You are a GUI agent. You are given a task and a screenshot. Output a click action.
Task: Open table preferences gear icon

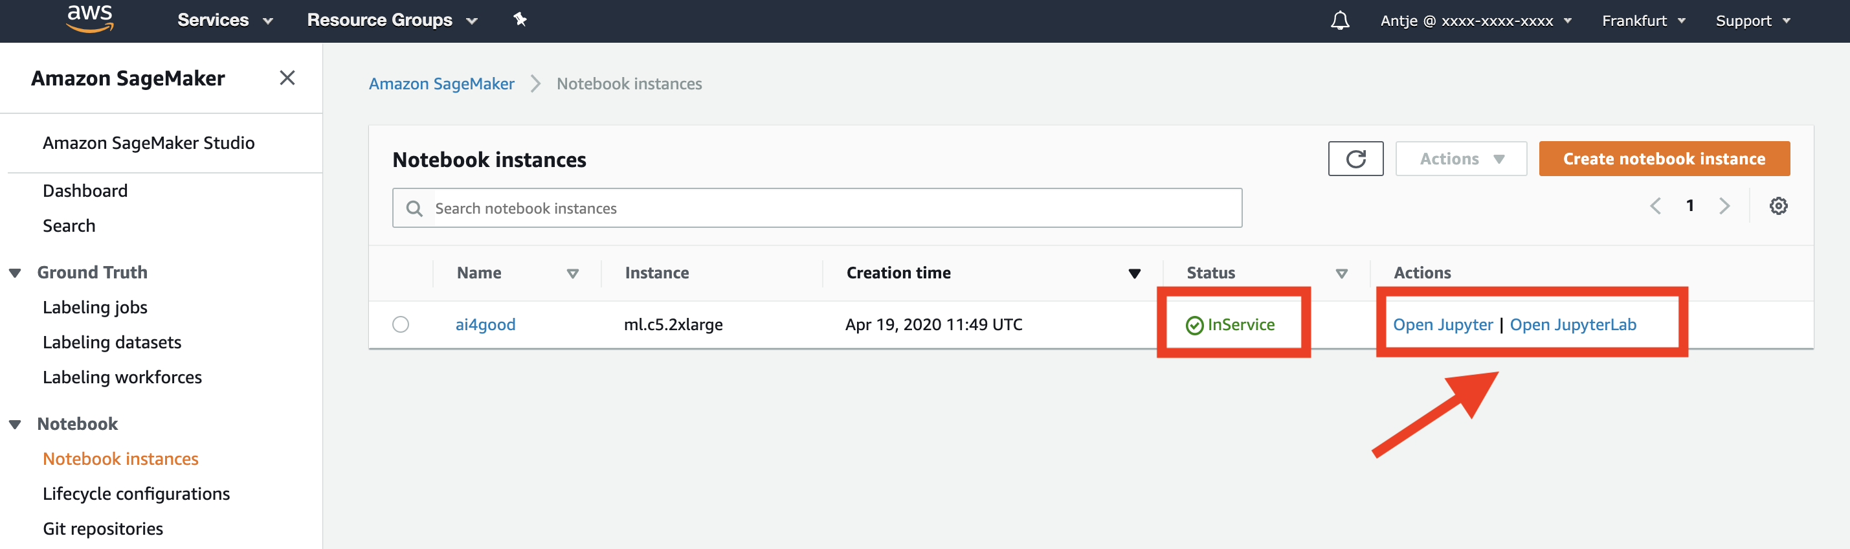[1778, 207]
